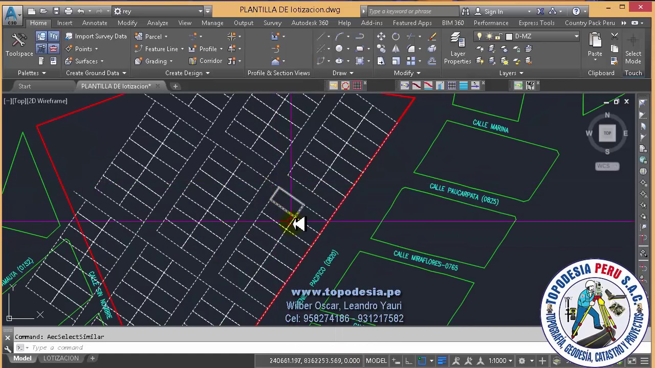Toggle the freeze sun icon for D-MZ
Viewport: 655px width, 368px height.
489,36
